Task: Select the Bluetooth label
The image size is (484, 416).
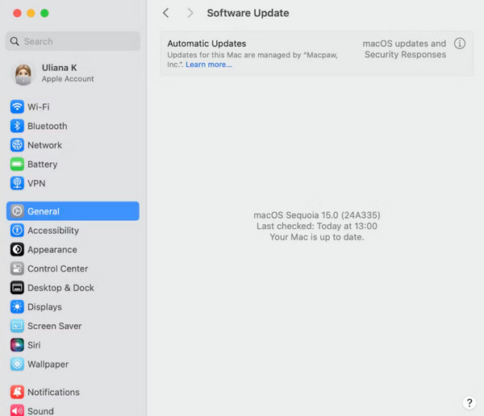Action: tap(48, 126)
